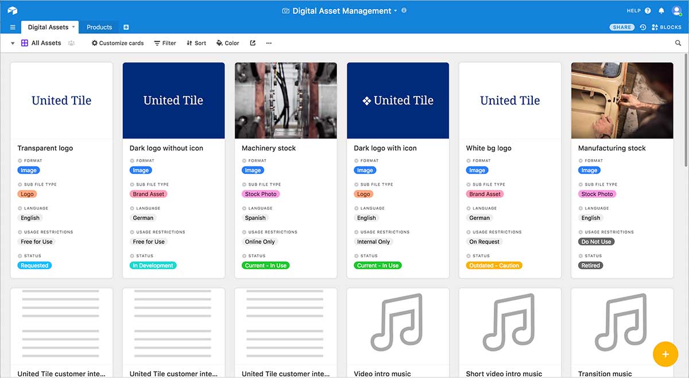Click the camera icon beside base title
689x378 pixels.
pos(285,11)
